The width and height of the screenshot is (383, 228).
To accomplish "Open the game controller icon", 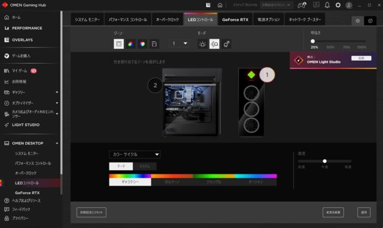I will click(x=302, y=5).
